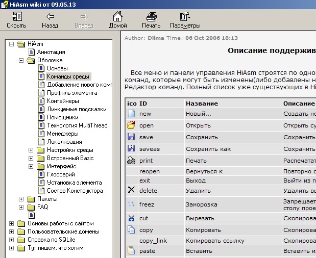The height and width of the screenshot is (258, 316).
Task: Click the open folder icon in table
Action: tap(131, 125)
